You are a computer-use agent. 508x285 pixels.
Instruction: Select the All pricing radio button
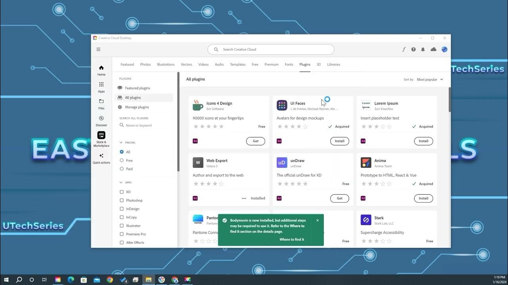[122, 152]
